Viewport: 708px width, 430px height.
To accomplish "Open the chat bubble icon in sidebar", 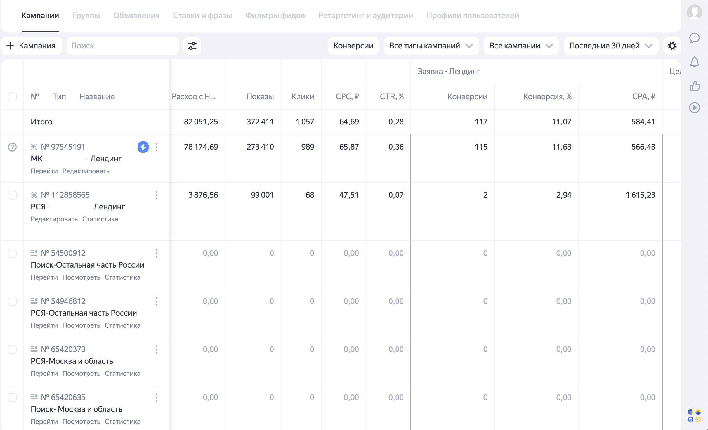I will (x=694, y=38).
